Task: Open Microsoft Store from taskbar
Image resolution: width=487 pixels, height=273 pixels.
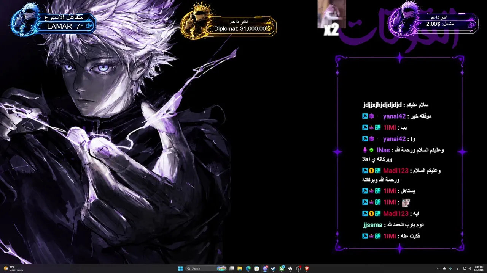Action: point(256,268)
